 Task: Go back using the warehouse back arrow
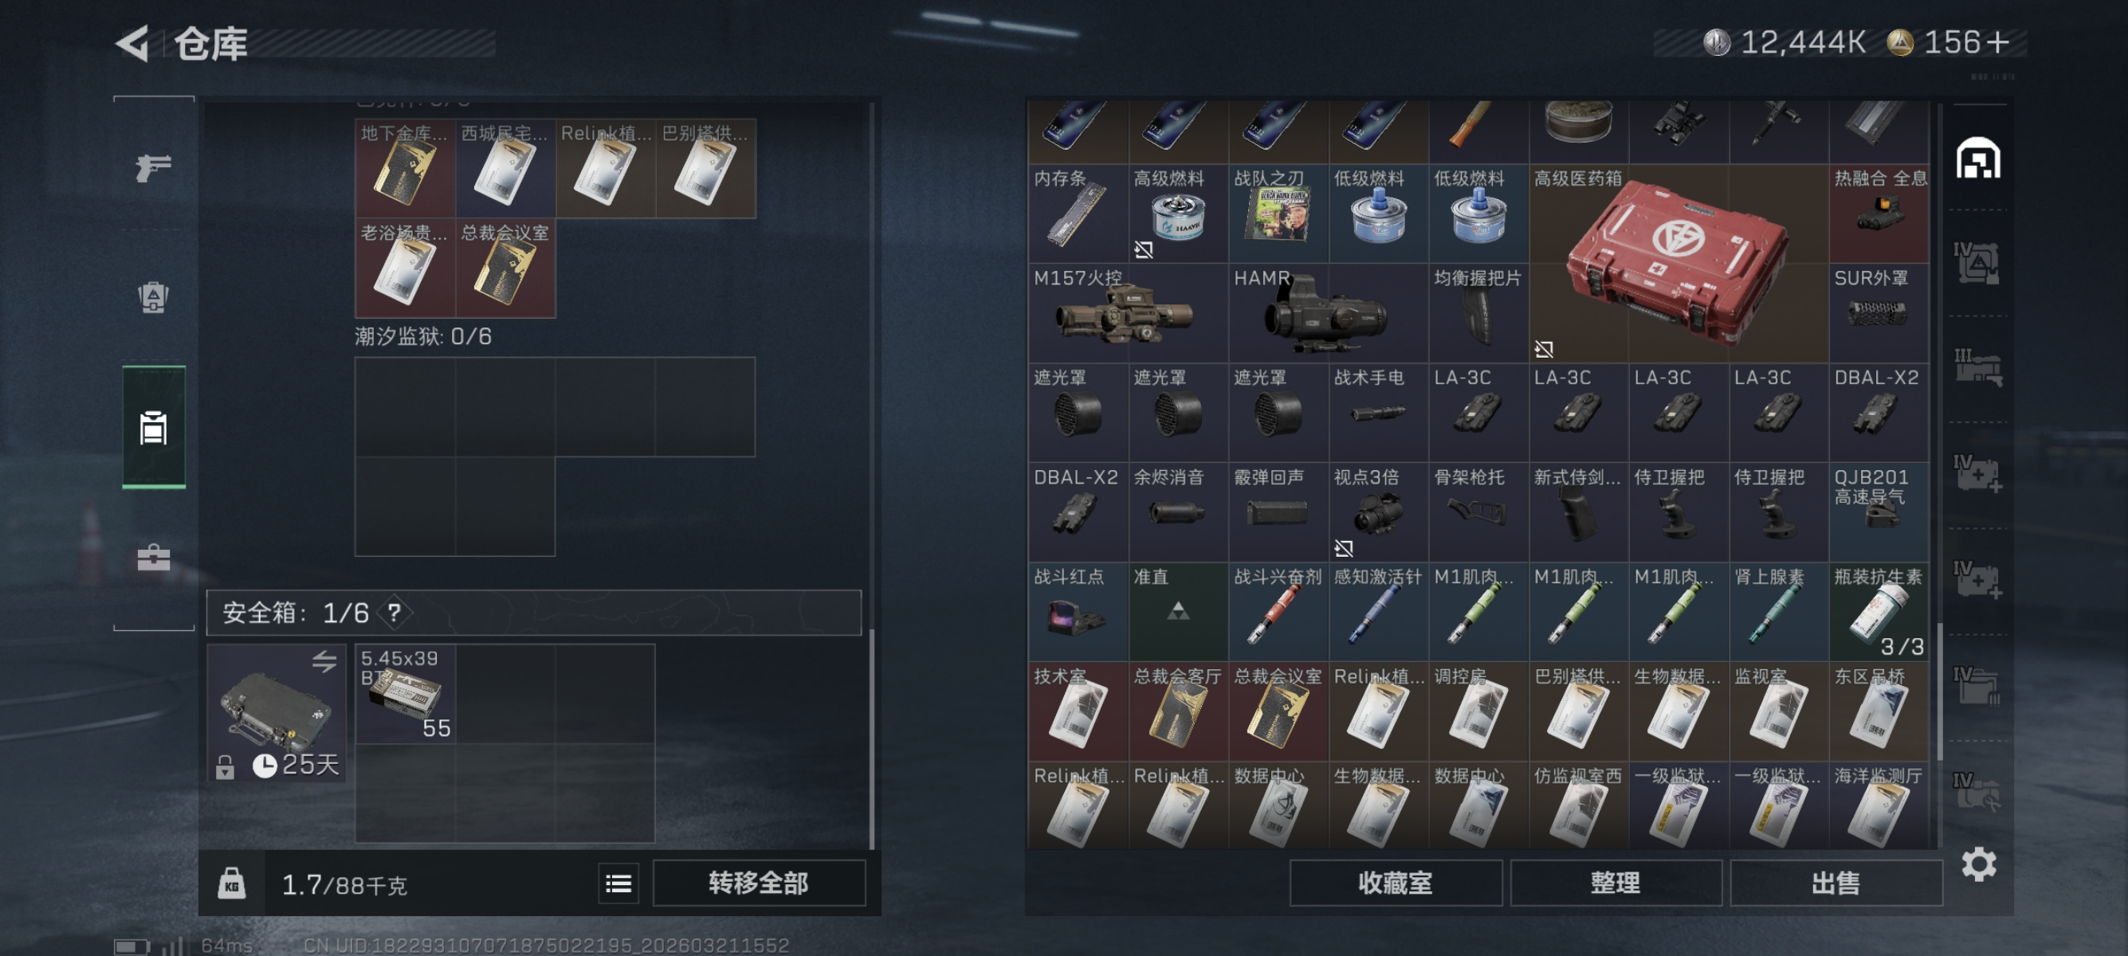(133, 43)
